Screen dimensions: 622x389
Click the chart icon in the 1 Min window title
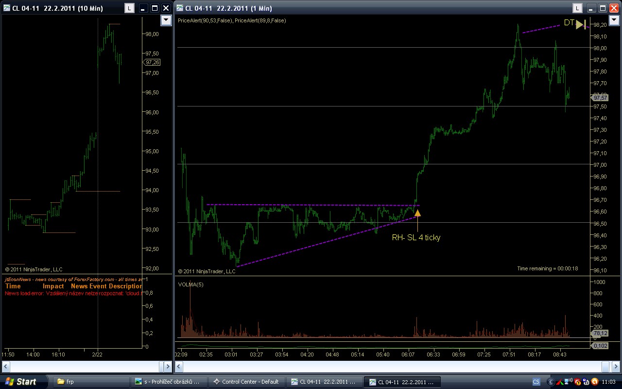180,8
